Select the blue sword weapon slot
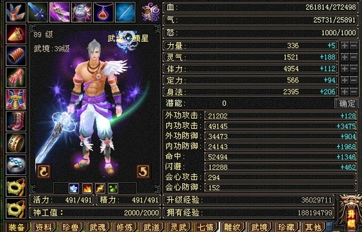The height and width of the screenshot is (232, 362). (38, 12)
